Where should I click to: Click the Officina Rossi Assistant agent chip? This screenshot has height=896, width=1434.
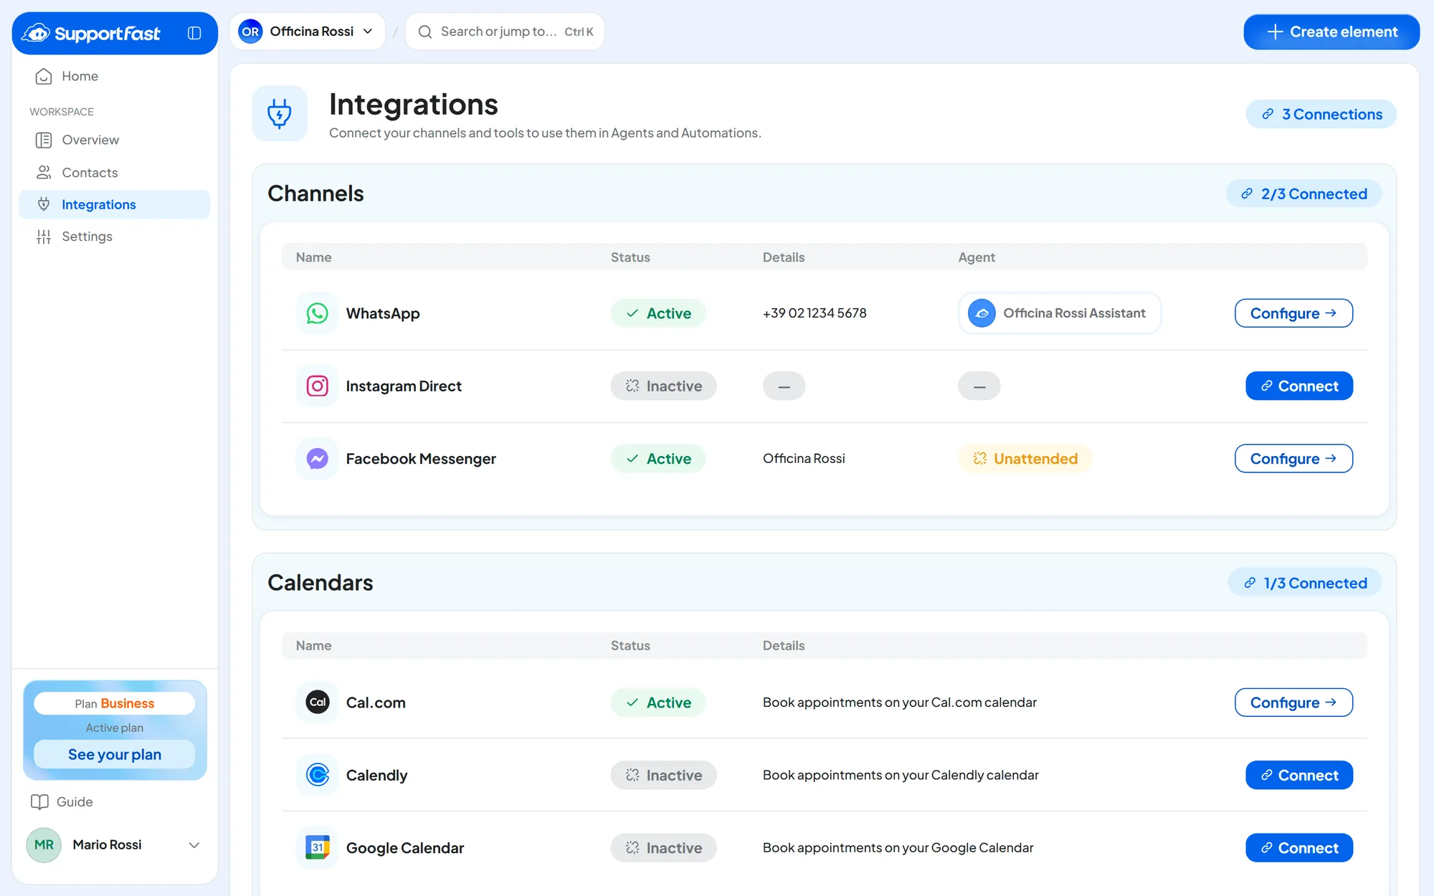[x=1060, y=313]
